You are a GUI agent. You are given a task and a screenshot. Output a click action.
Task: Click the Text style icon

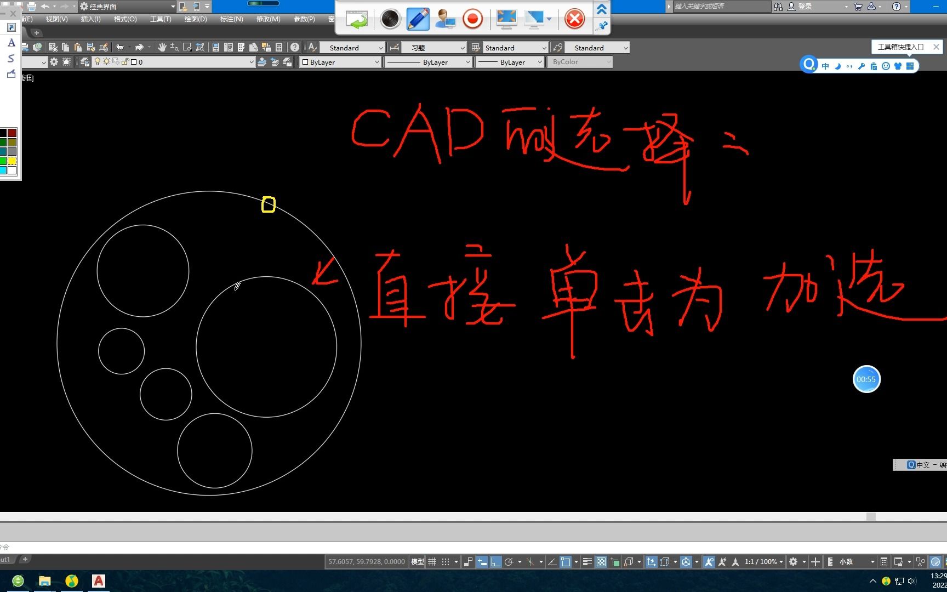(x=312, y=47)
